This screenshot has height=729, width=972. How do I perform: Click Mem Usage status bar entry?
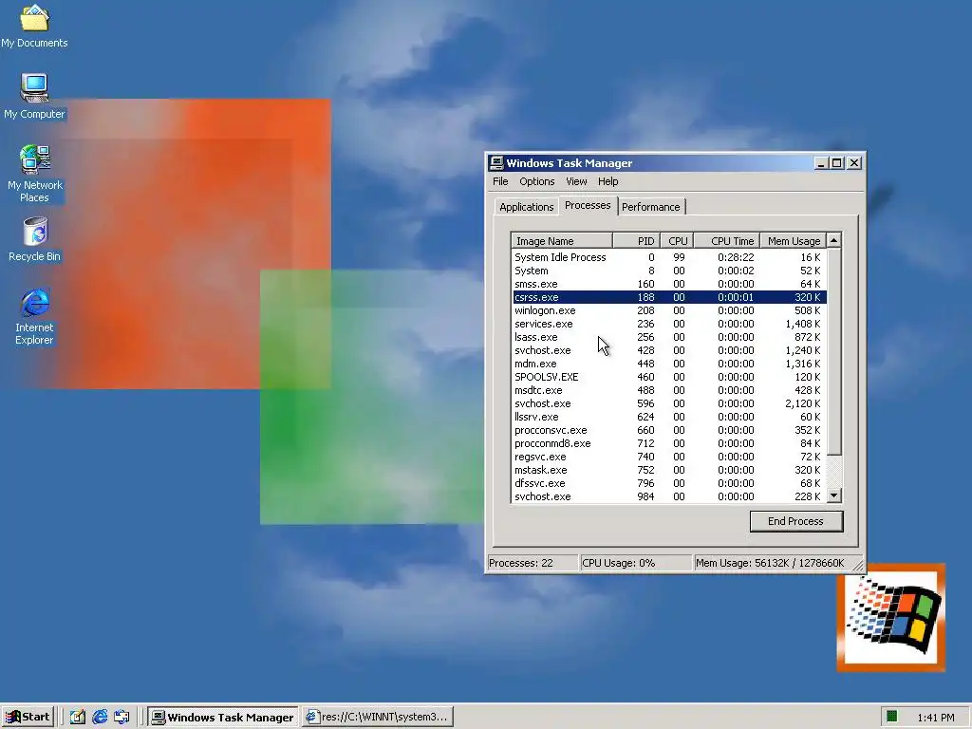(770, 563)
